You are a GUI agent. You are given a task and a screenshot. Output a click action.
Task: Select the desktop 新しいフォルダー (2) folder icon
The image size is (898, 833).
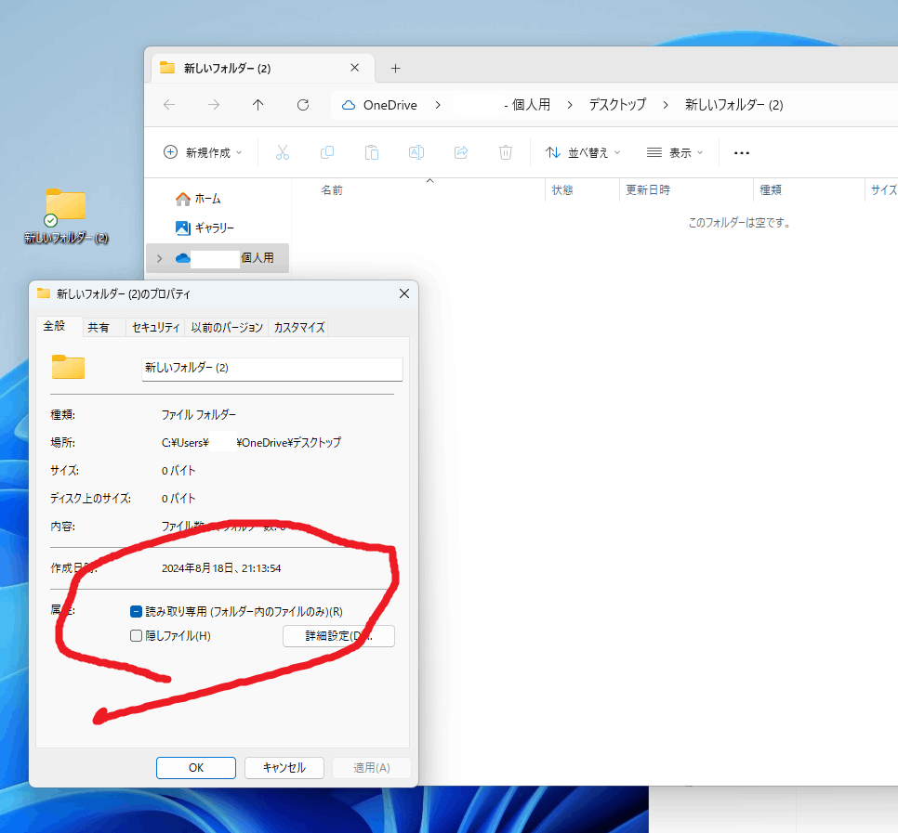tap(66, 215)
